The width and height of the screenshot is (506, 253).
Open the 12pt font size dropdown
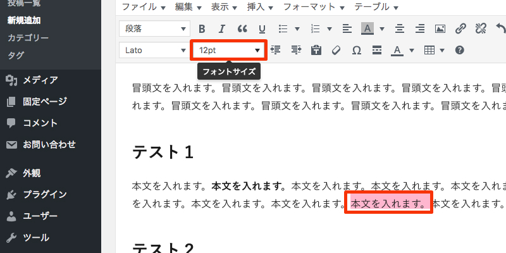pyautogui.click(x=228, y=51)
